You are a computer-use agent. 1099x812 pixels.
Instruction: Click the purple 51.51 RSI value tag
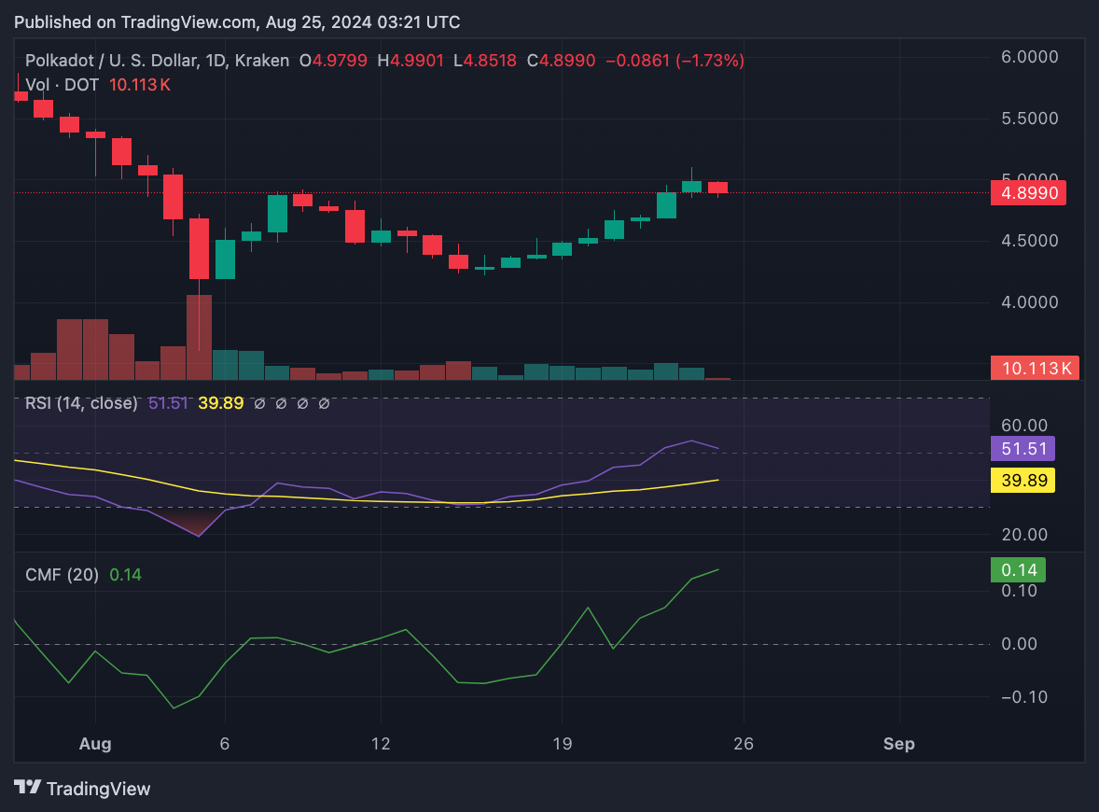[x=1023, y=449]
